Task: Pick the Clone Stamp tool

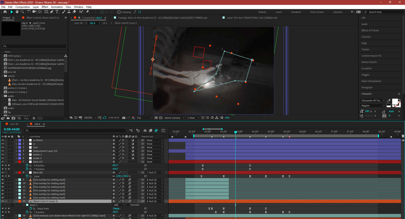Action: pos(69,12)
